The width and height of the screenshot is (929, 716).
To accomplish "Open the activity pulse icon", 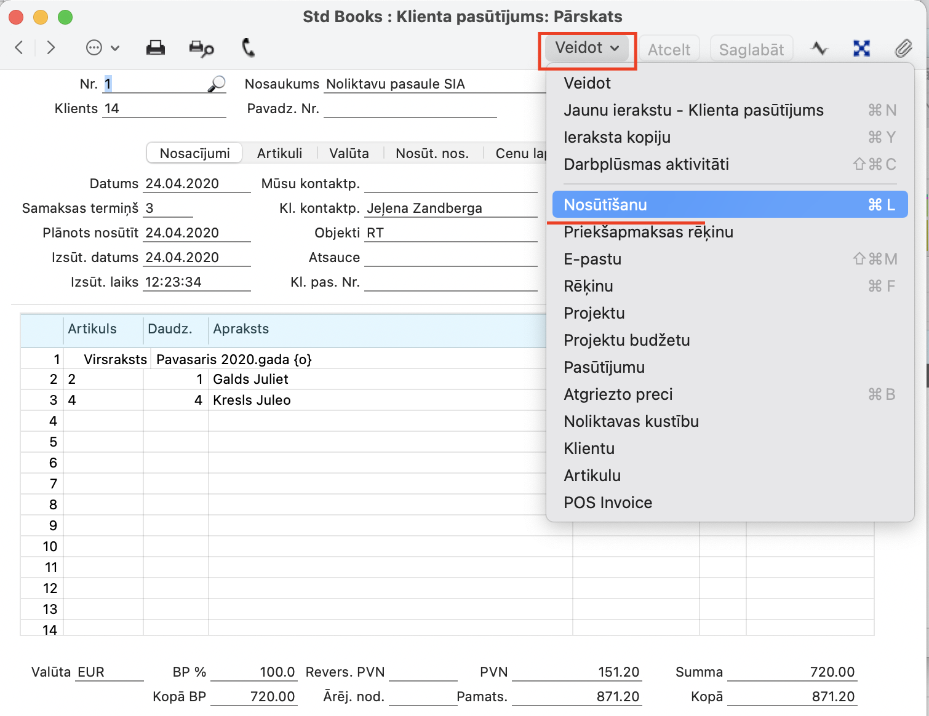I will pyautogui.click(x=819, y=48).
